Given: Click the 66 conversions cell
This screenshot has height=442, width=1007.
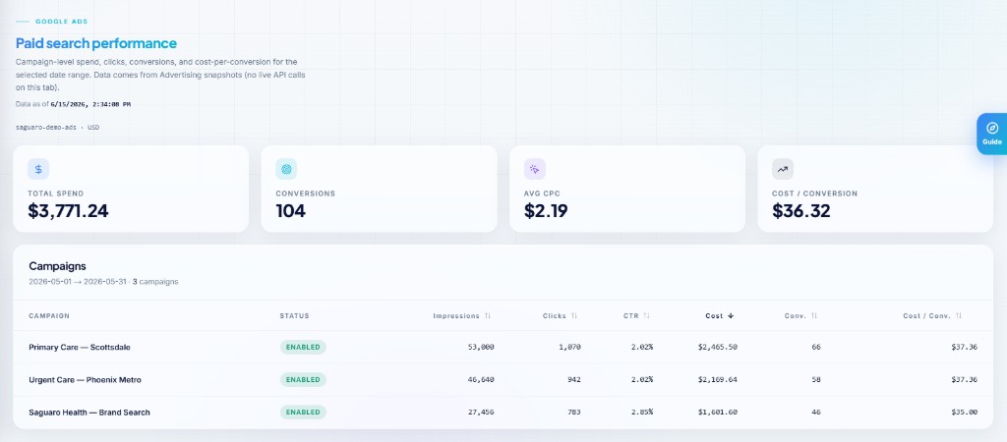Looking at the screenshot, I should click(x=815, y=347).
